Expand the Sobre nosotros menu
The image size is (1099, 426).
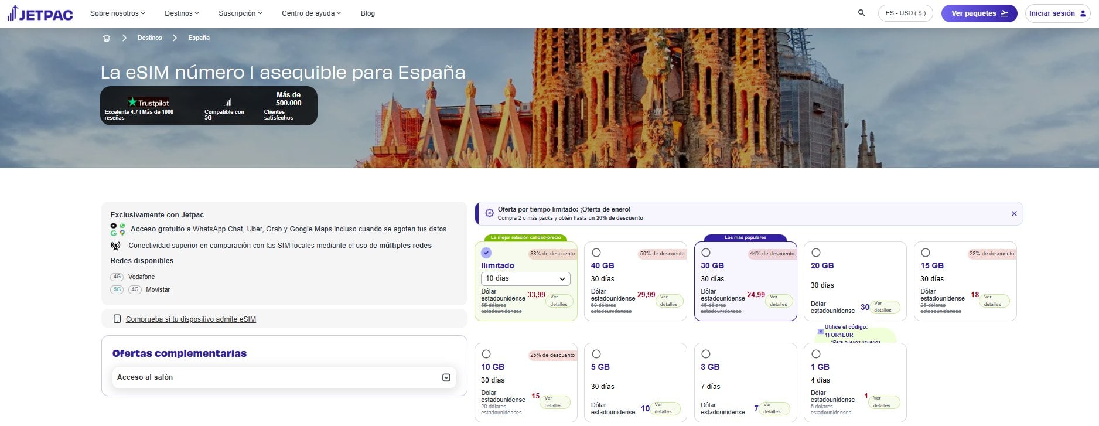pyautogui.click(x=117, y=13)
